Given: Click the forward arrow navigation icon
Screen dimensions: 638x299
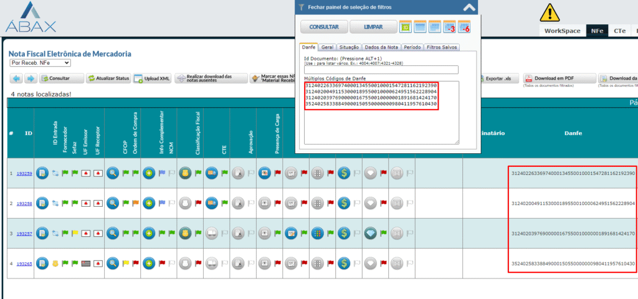Looking at the screenshot, I should point(31,78).
